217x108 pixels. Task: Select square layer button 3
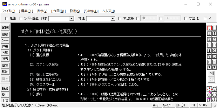click(x=209, y=45)
